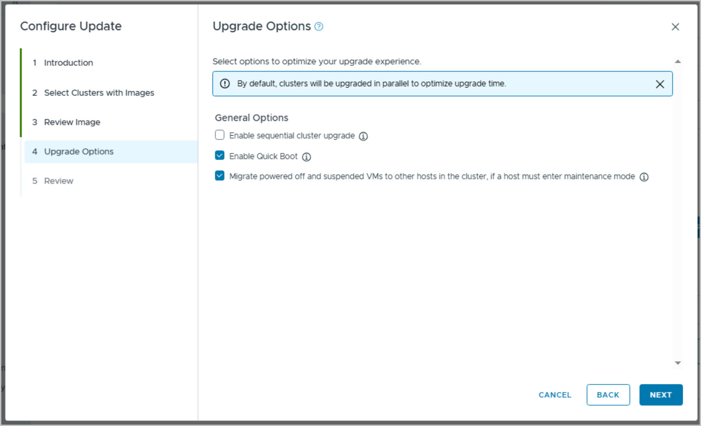
Task: Close the Configure Update dialog
Action: pyautogui.click(x=675, y=27)
